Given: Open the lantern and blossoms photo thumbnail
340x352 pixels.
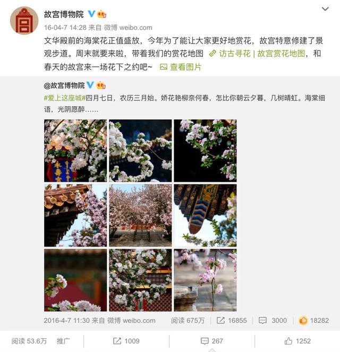Looking at the screenshot, I should 75,151.
